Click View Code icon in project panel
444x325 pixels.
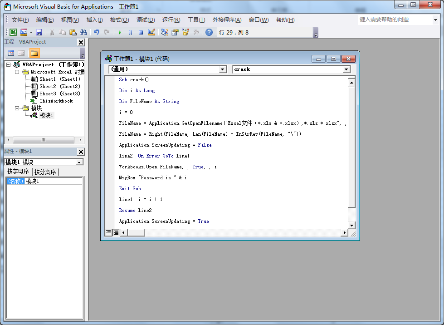(11, 53)
